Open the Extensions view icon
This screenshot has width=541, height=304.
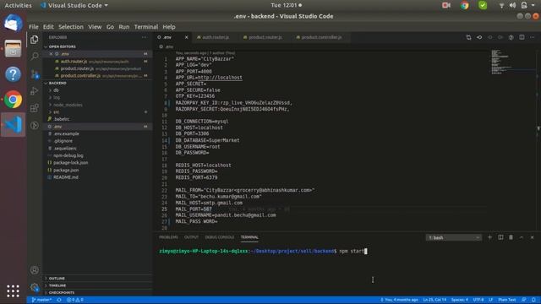pyautogui.click(x=34, y=108)
